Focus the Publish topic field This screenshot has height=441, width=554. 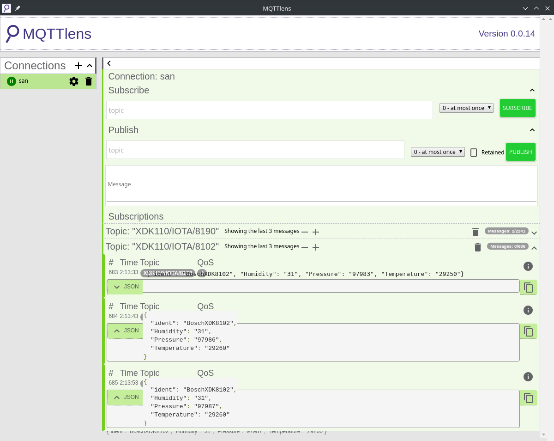click(x=255, y=150)
